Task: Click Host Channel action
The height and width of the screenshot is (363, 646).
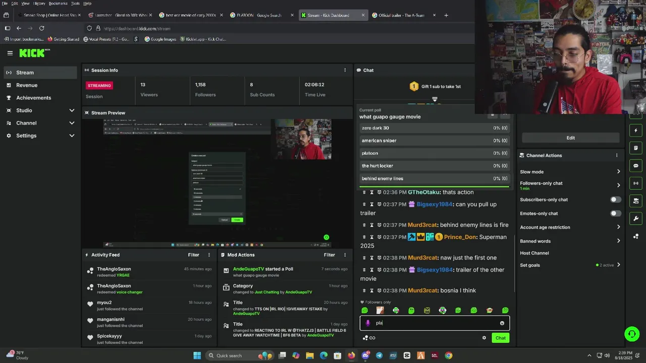Action: [534, 253]
